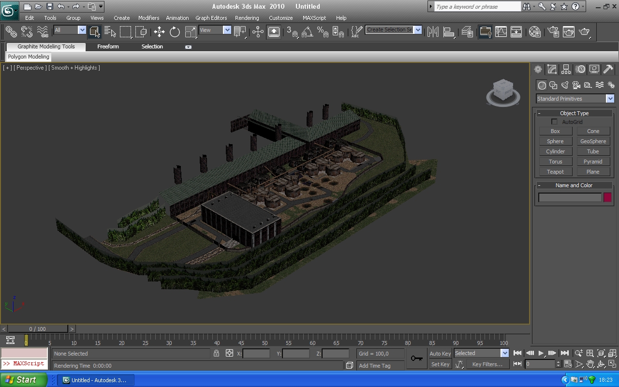Switch to the Lights create category
Image resolution: width=619 pixels, height=387 pixels.
(565, 85)
